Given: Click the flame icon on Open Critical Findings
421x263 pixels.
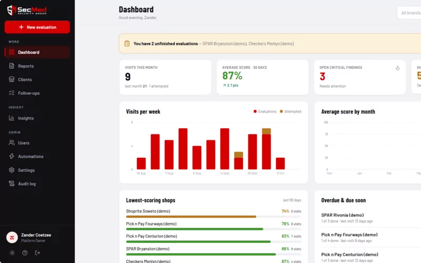Looking at the screenshot, I should point(397,68).
